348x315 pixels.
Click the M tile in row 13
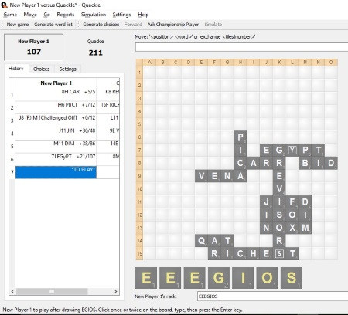click(x=305, y=228)
